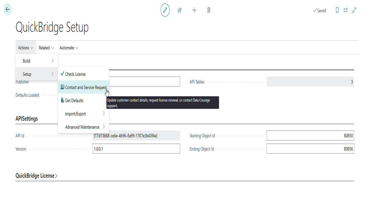Image resolution: width=374 pixels, height=210 pixels.
Task: Click the Defaults Loaded label
Action: click(x=27, y=95)
